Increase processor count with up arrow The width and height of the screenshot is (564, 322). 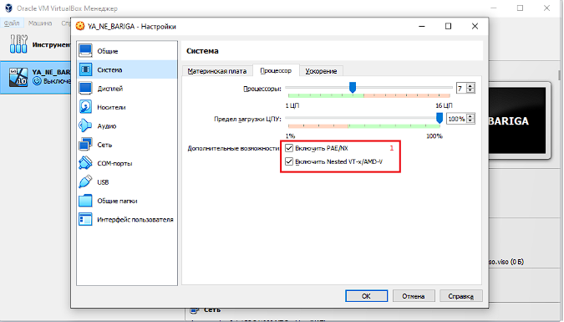click(470, 85)
